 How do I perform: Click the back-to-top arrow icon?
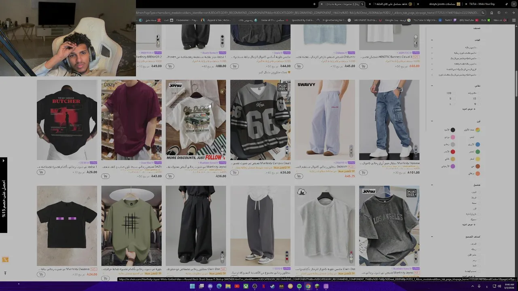click(5, 273)
